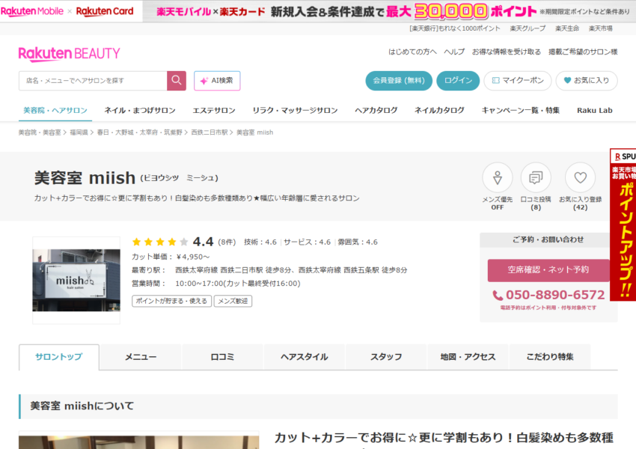This screenshot has width=636, height=449.
Task: Click the お気に入り登録 heart icon
Action: [581, 177]
